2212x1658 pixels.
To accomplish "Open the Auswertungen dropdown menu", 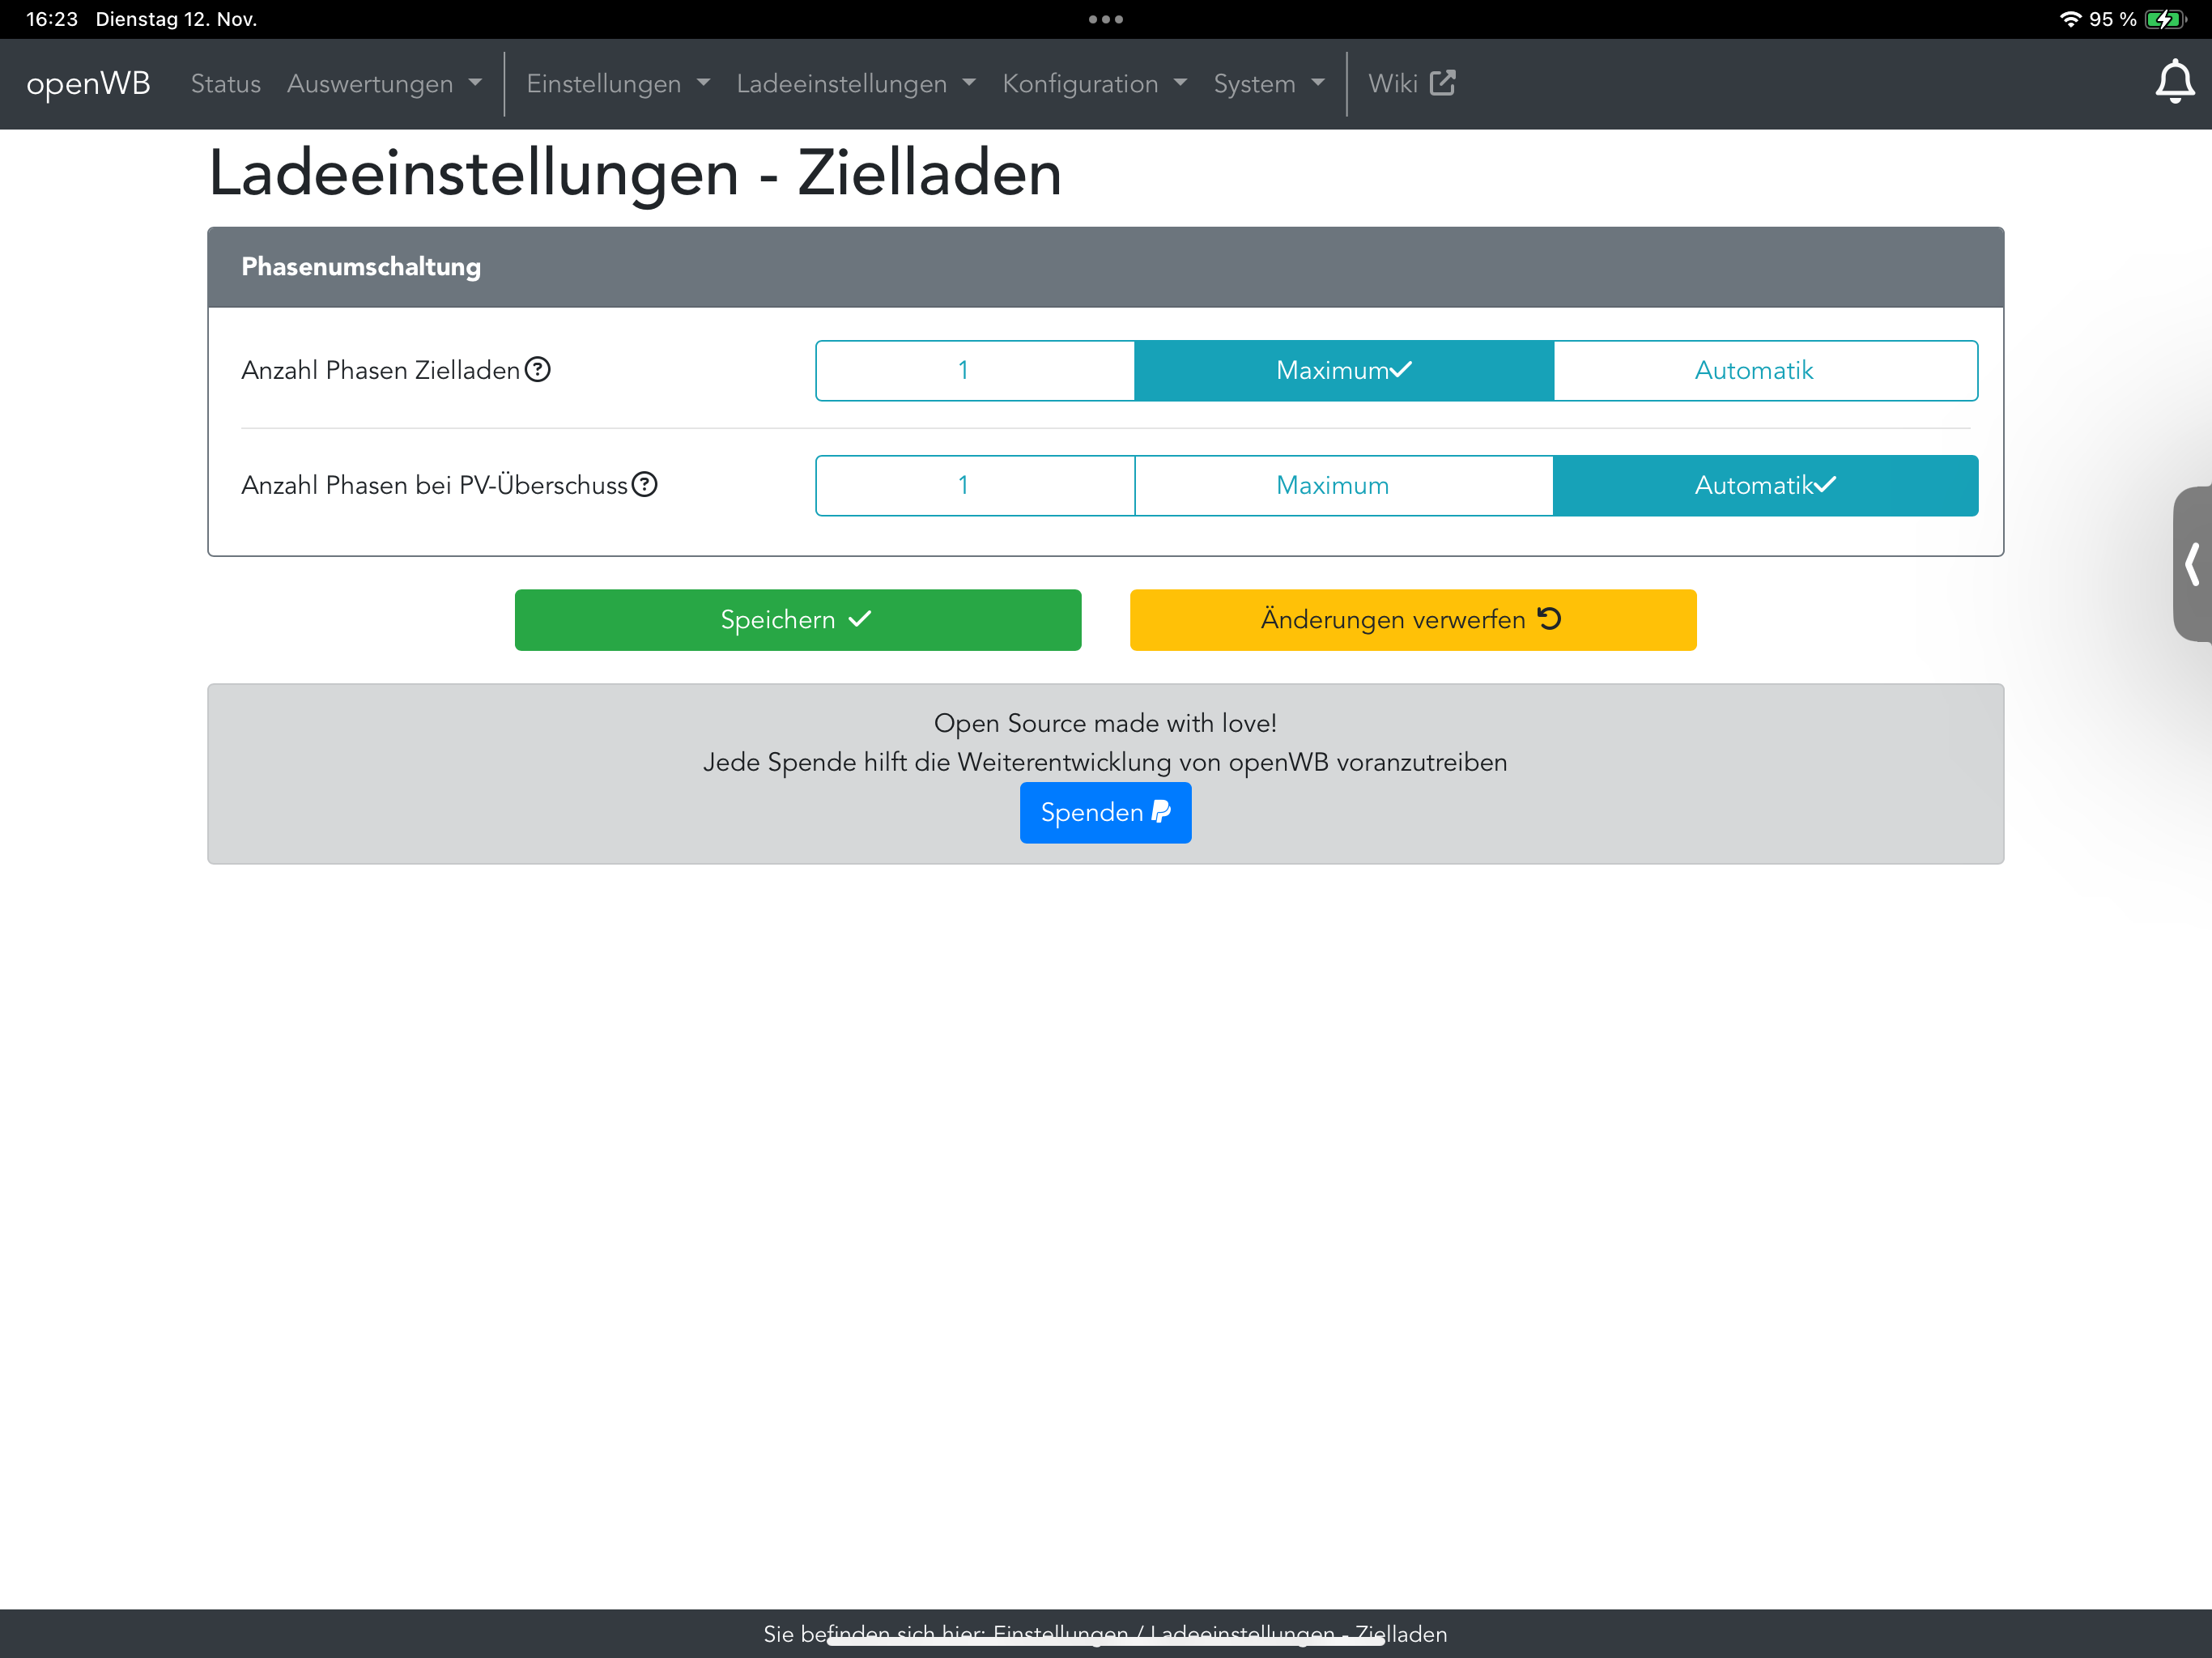I will pyautogui.click(x=384, y=84).
